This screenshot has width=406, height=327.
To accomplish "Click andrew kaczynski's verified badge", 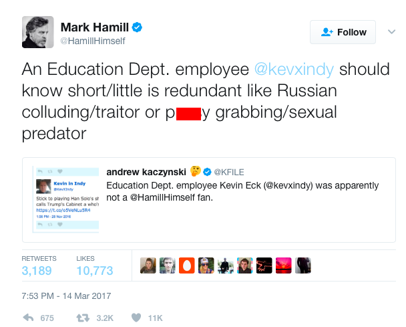I will (207, 172).
